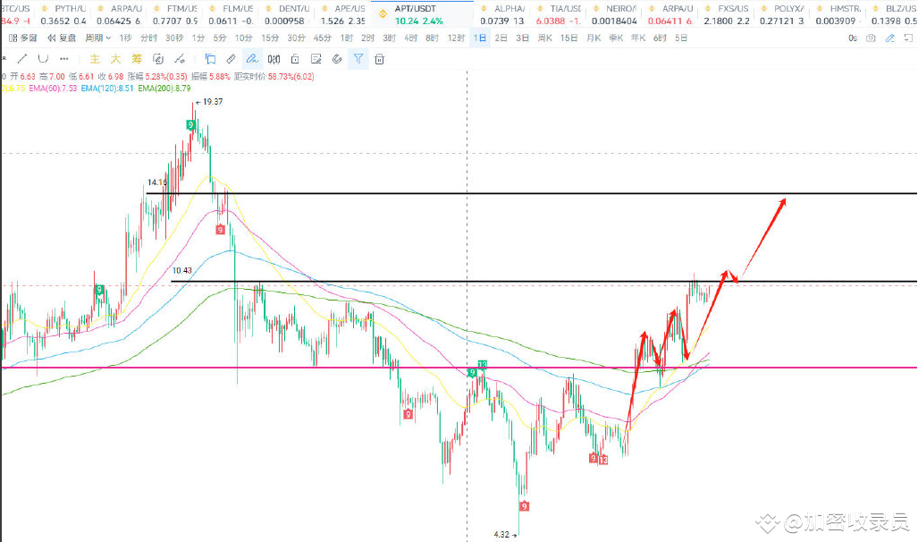
Task: Select the 2日 timeframe tab
Action: (501, 38)
